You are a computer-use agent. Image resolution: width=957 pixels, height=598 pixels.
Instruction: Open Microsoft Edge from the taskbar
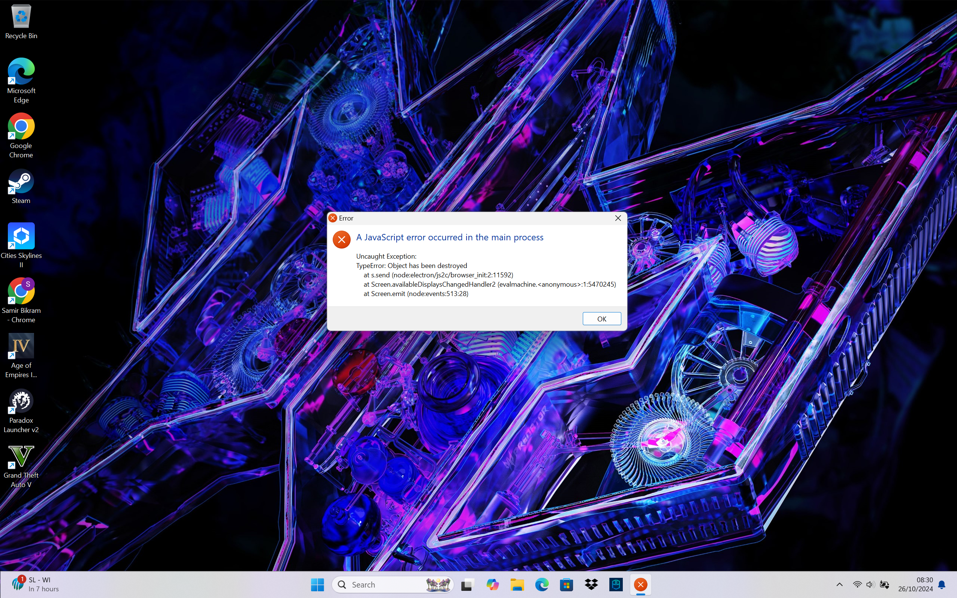(x=542, y=585)
